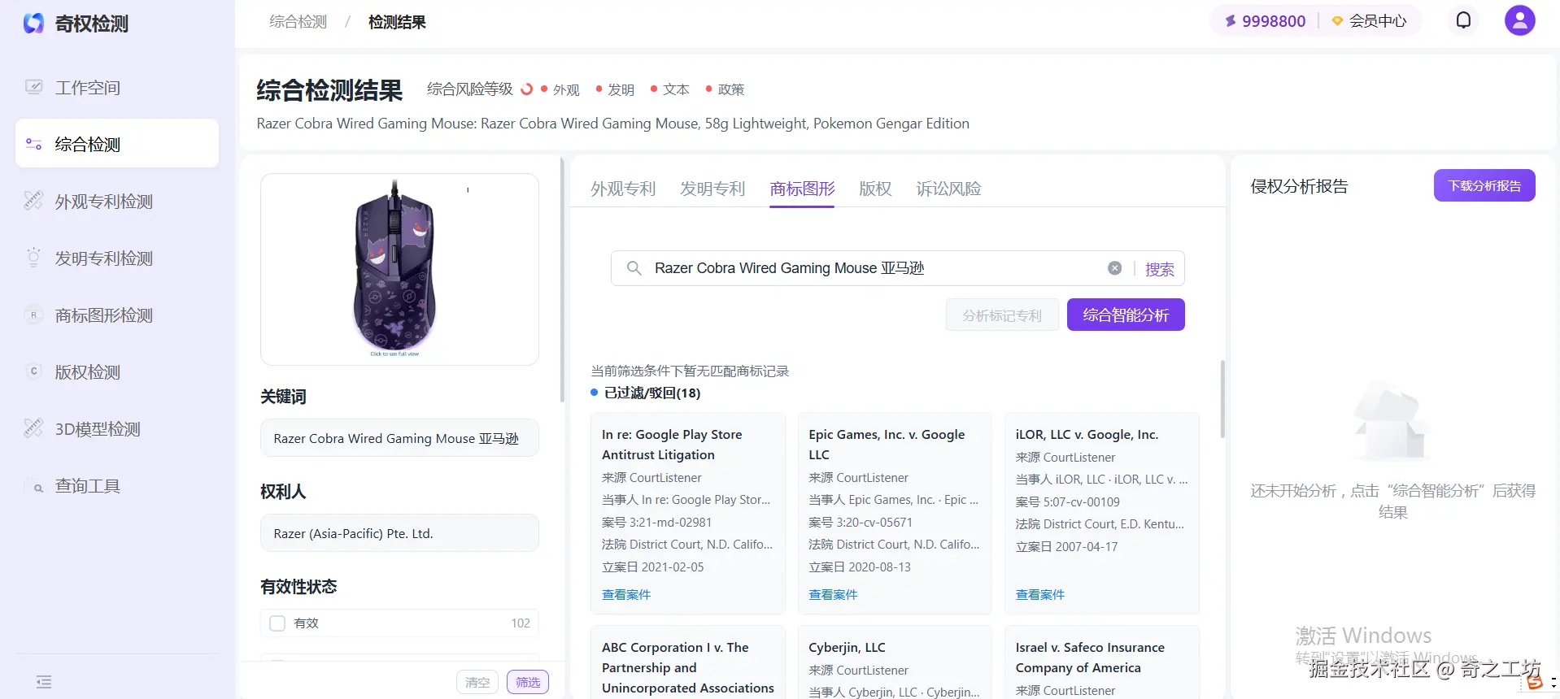This screenshot has width=1560, height=699.
Task: Click case number 3:21-md-02981
Action: 670,523
